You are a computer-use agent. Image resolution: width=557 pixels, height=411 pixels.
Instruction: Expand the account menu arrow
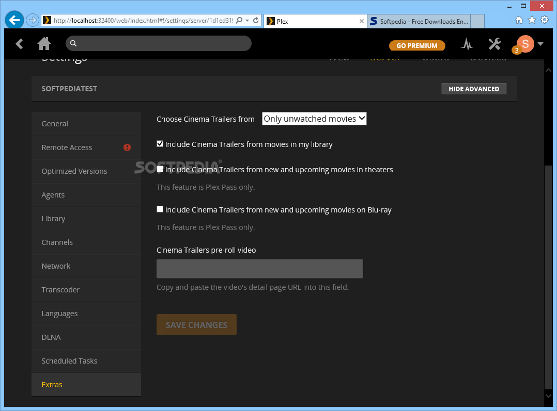click(540, 44)
